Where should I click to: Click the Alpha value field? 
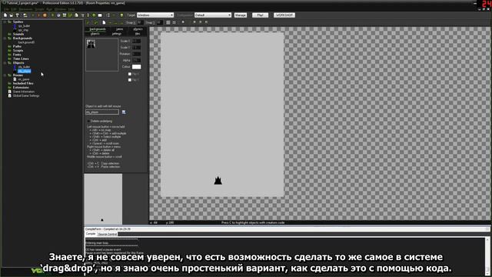137,60
